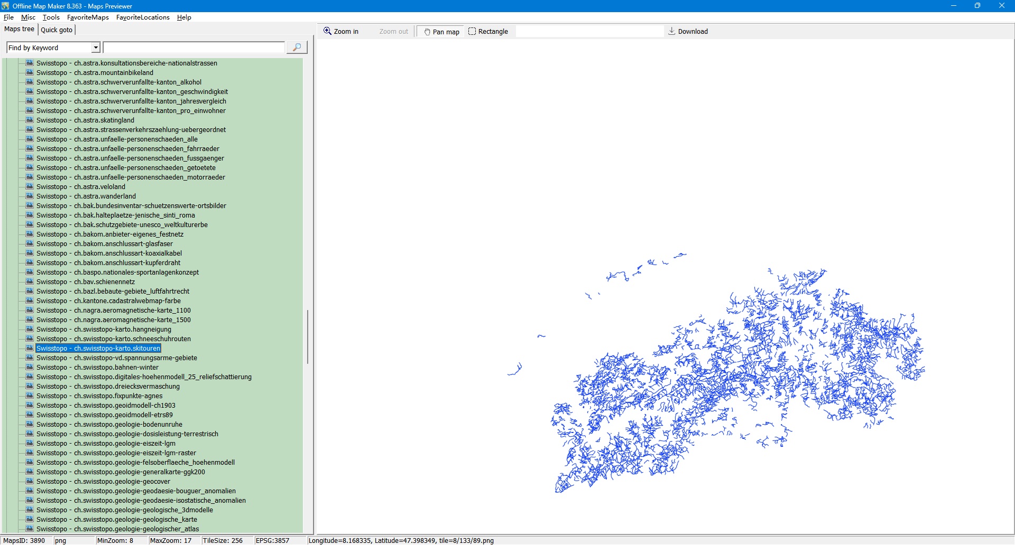Switch to the Maps tree tab
The height and width of the screenshot is (545, 1015).
pos(19,29)
